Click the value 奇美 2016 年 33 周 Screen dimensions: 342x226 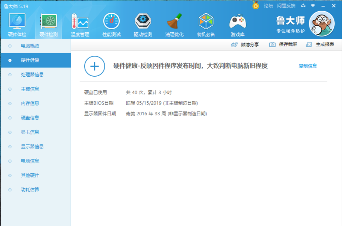coord(166,114)
